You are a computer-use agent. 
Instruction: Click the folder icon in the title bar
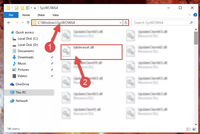[8, 8]
